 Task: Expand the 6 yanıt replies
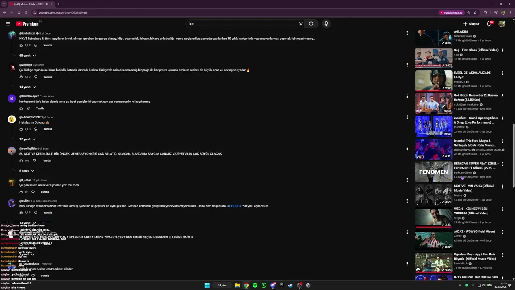(27, 171)
